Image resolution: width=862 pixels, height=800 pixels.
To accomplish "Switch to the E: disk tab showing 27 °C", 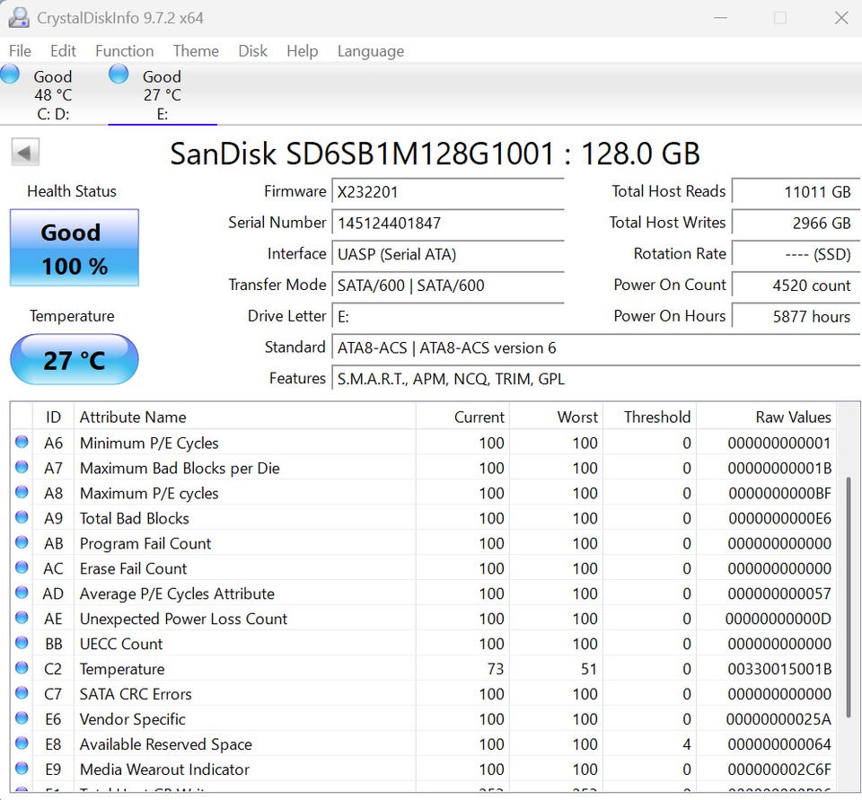I will [162, 94].
